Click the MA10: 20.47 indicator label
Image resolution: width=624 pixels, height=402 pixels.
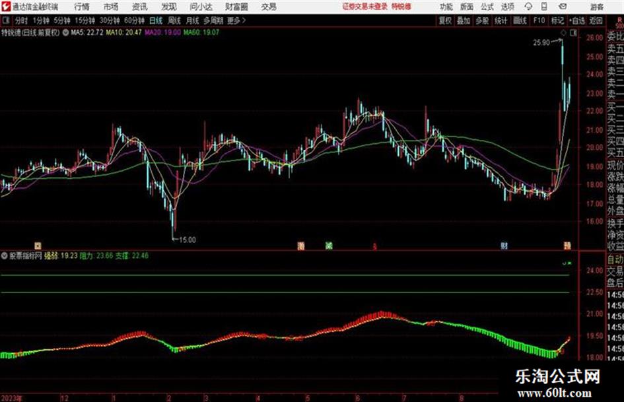[x=123, y=32]
